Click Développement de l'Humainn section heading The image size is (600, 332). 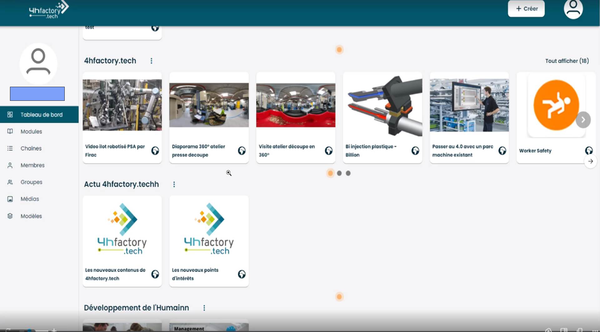click(136, 308)
